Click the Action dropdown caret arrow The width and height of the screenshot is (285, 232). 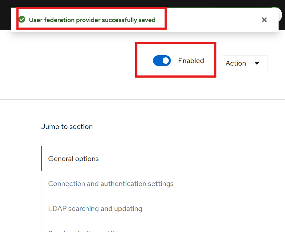pyautogui.click(x=257, y=63)
